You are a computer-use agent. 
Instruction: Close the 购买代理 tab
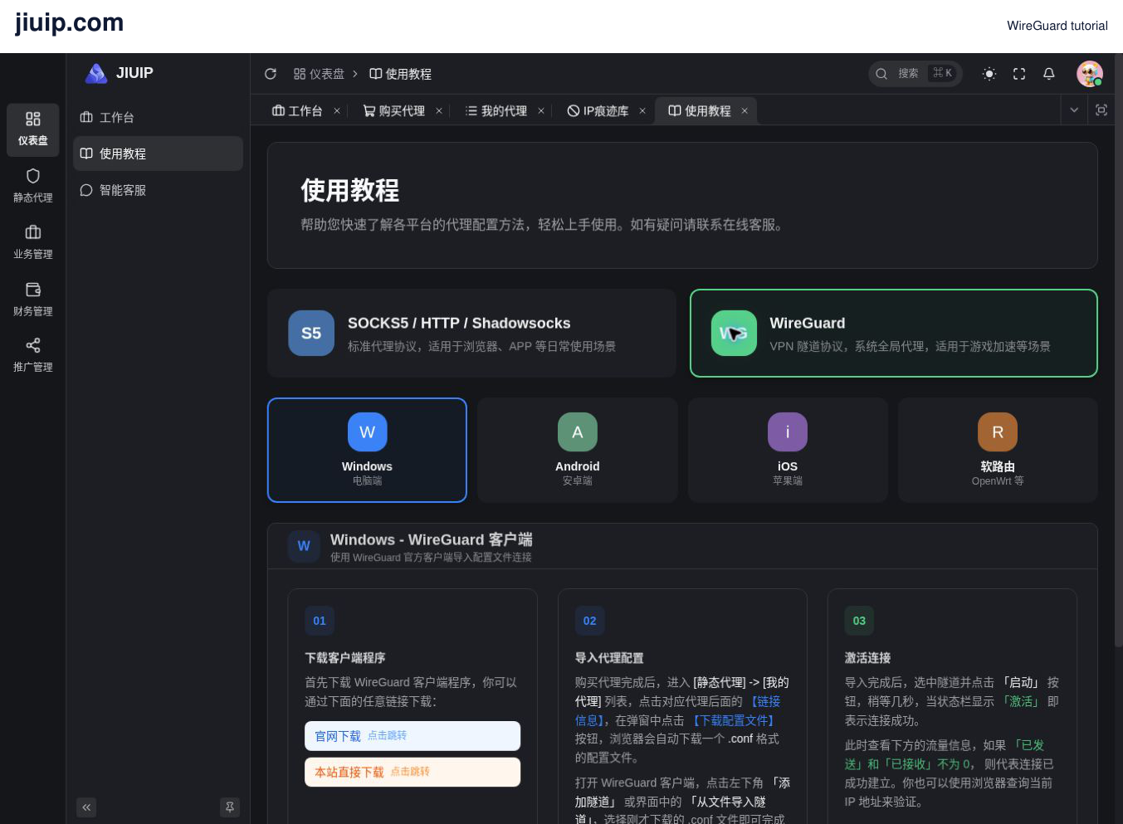[439, 111]
